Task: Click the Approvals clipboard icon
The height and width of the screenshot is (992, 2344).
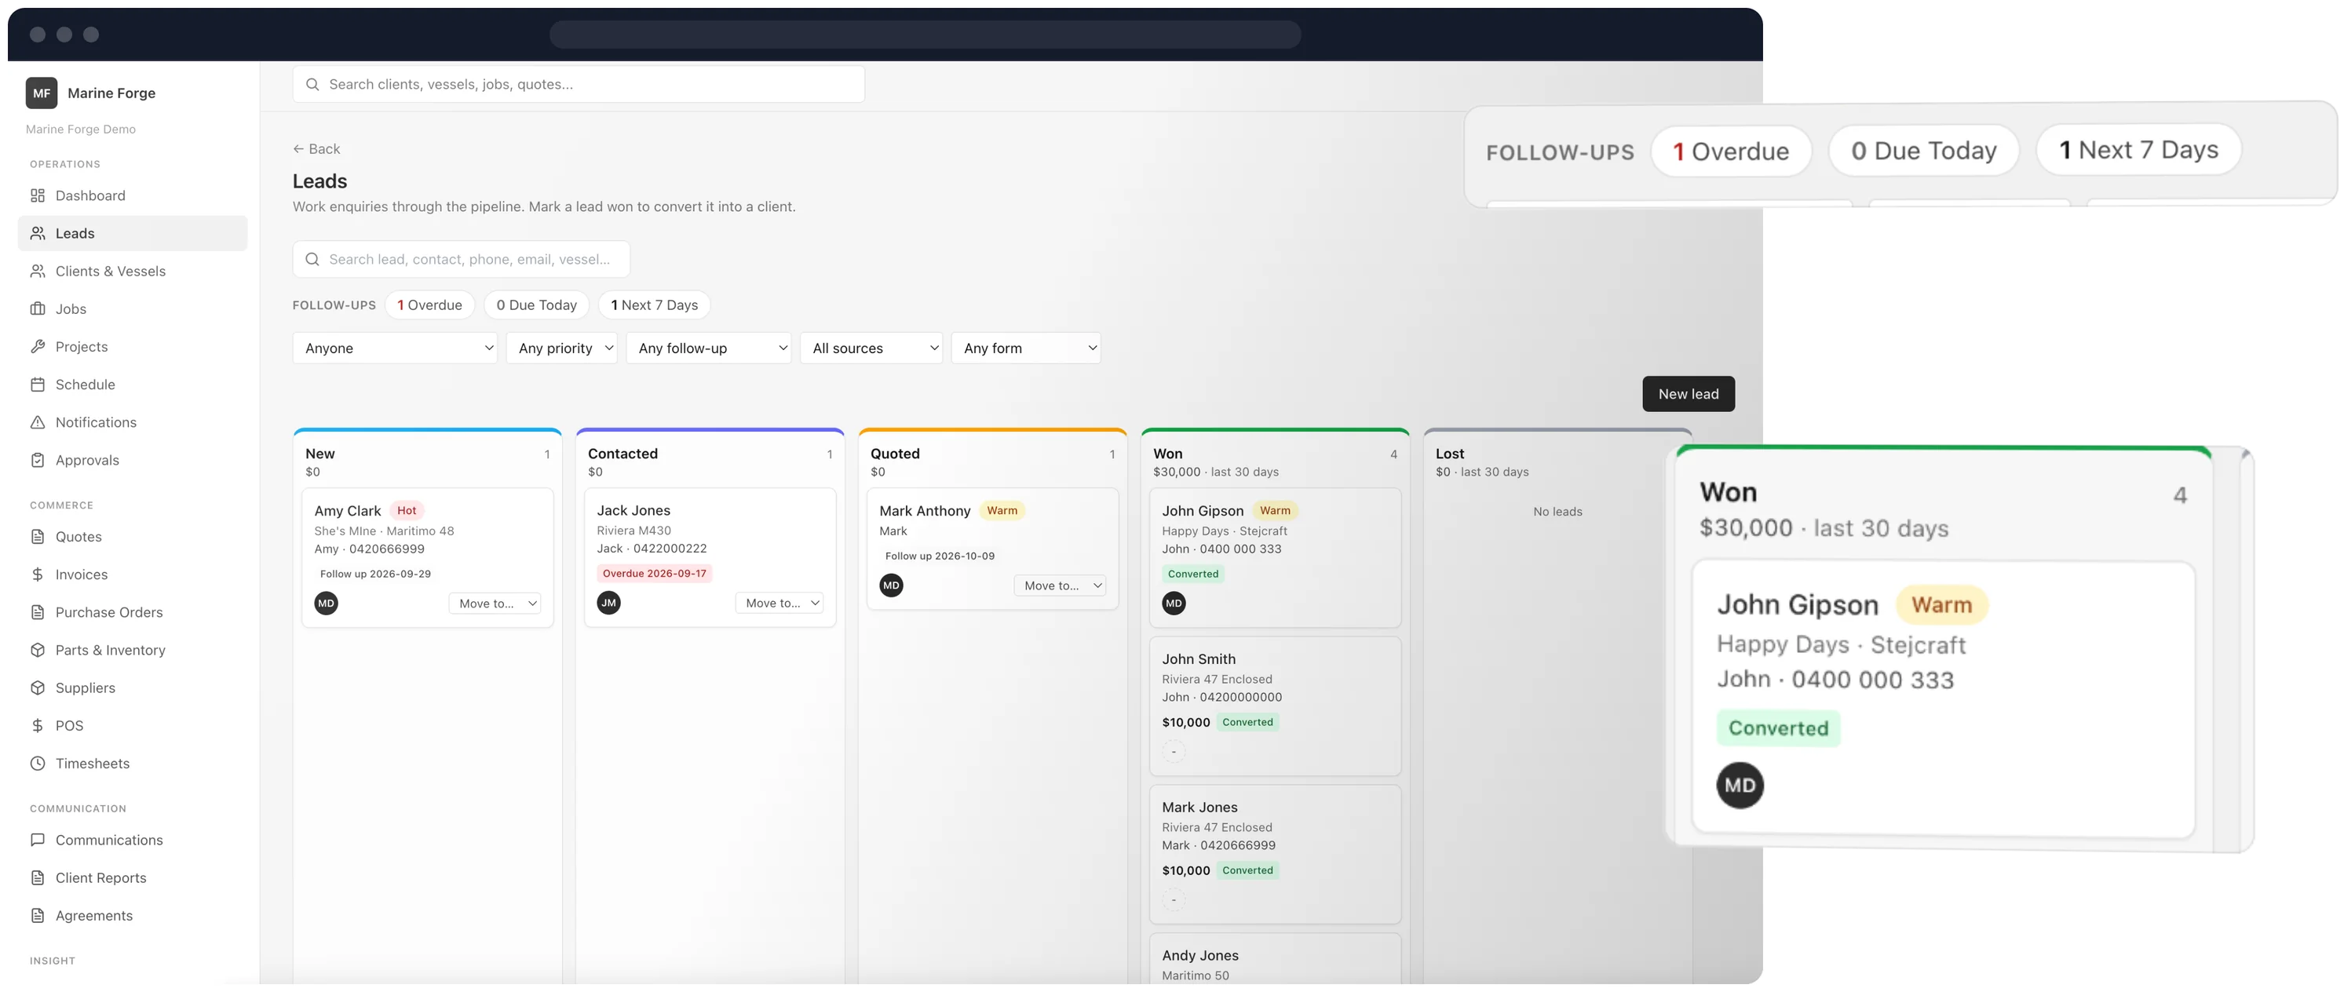Action: coord(38,460)
